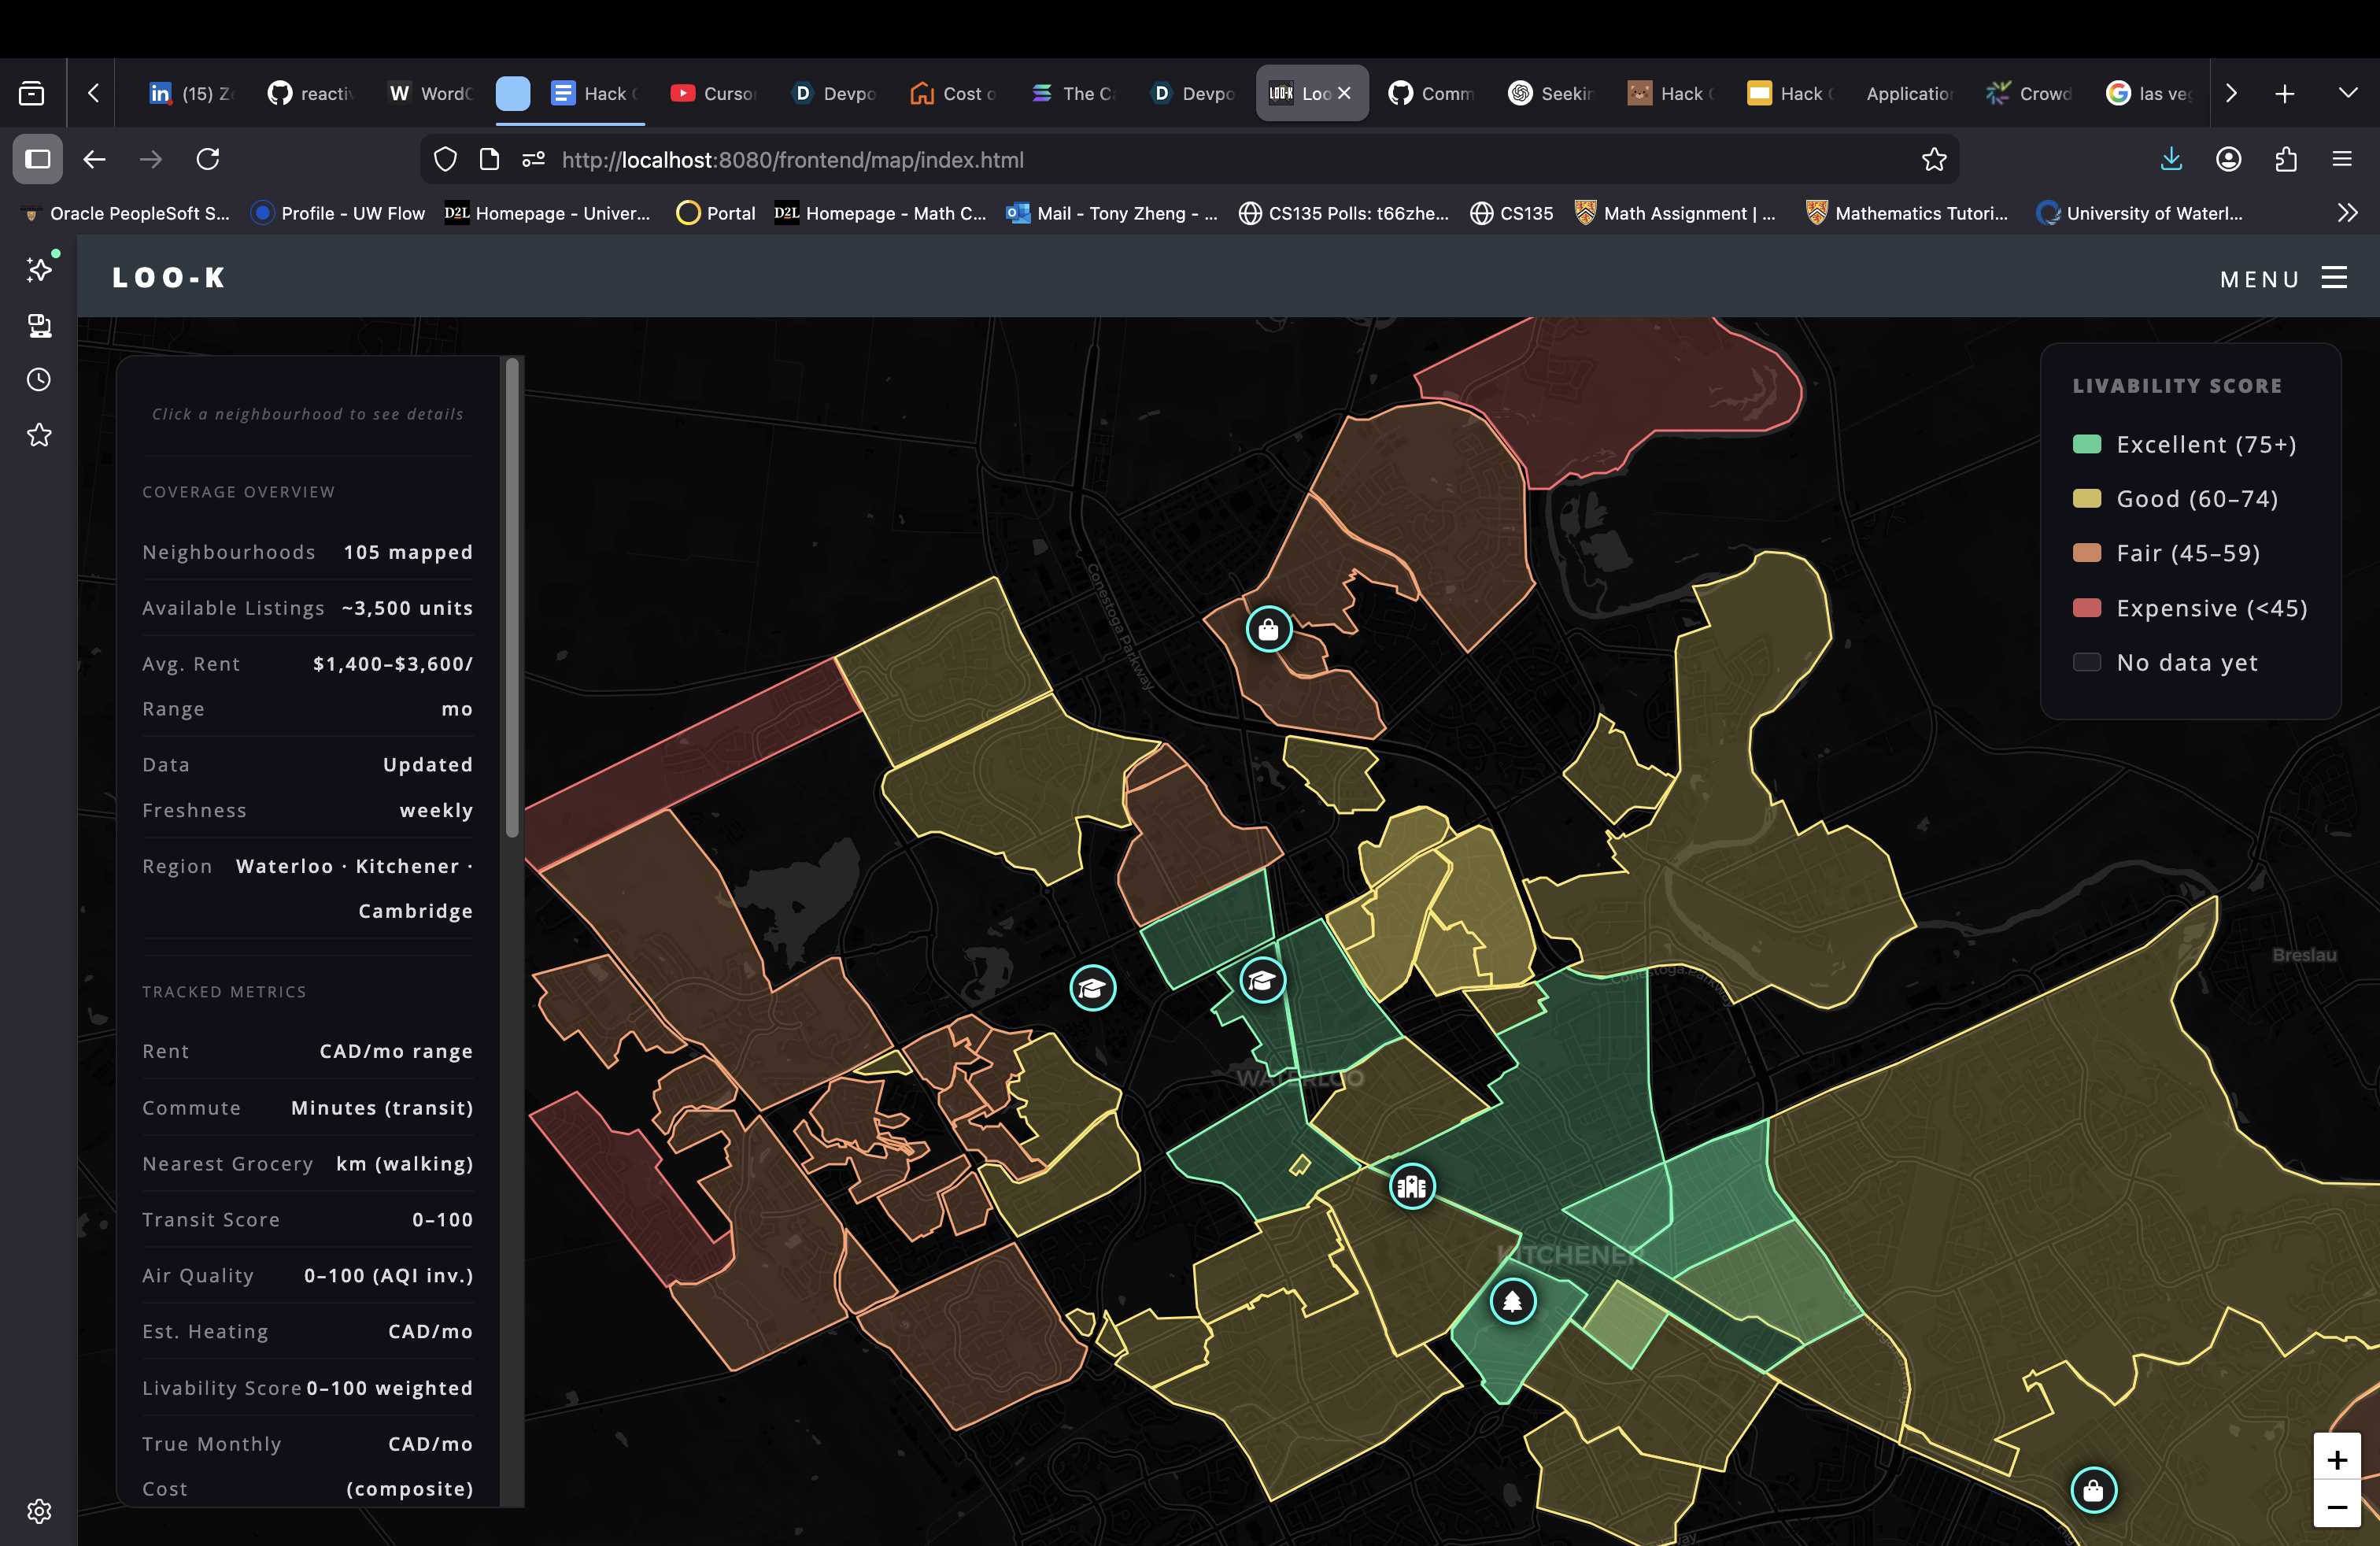Click the tree park marker near Kitchener
The image size is (2380, 1546).
coord(1512,1301)
